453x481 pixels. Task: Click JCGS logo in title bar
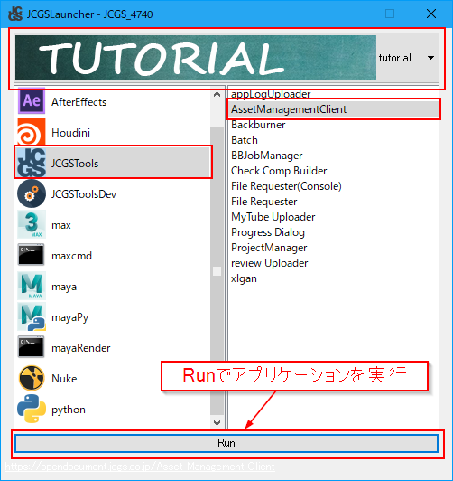(15, 14)
